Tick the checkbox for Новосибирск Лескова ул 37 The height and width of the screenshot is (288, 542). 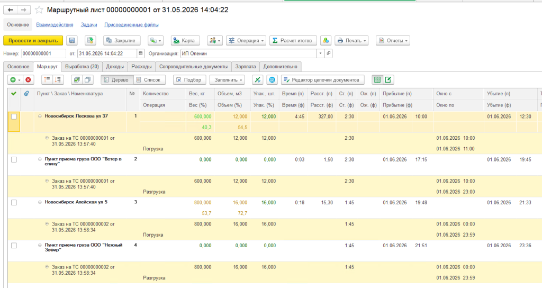tap(14, 117)
